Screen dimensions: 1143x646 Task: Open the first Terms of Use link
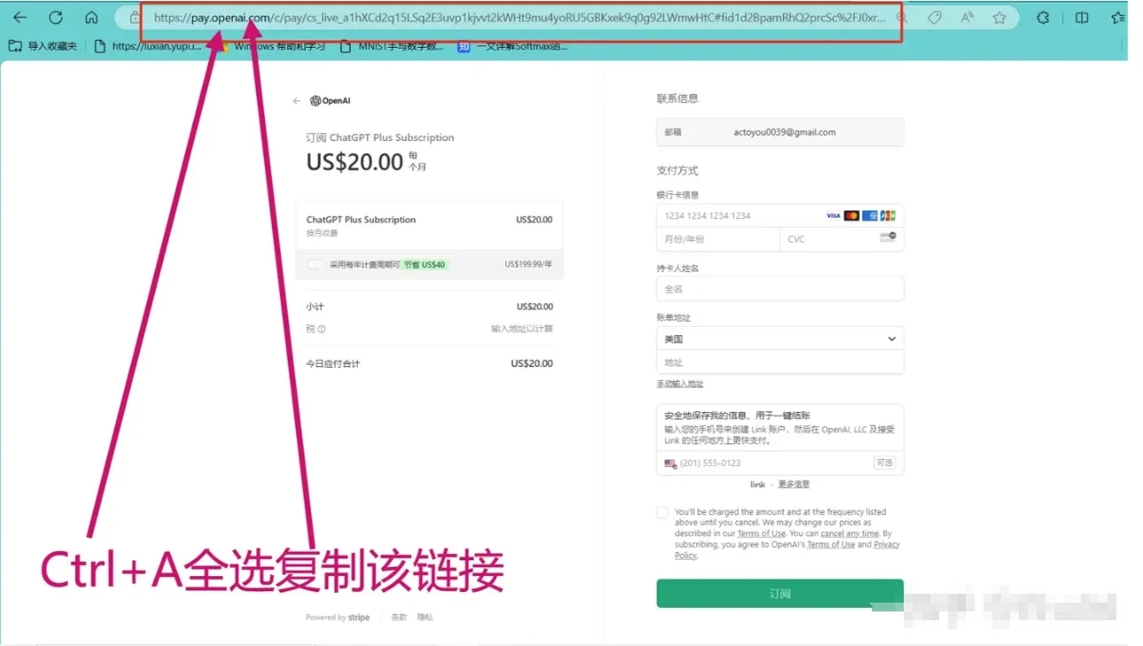(x=761, y=533)
